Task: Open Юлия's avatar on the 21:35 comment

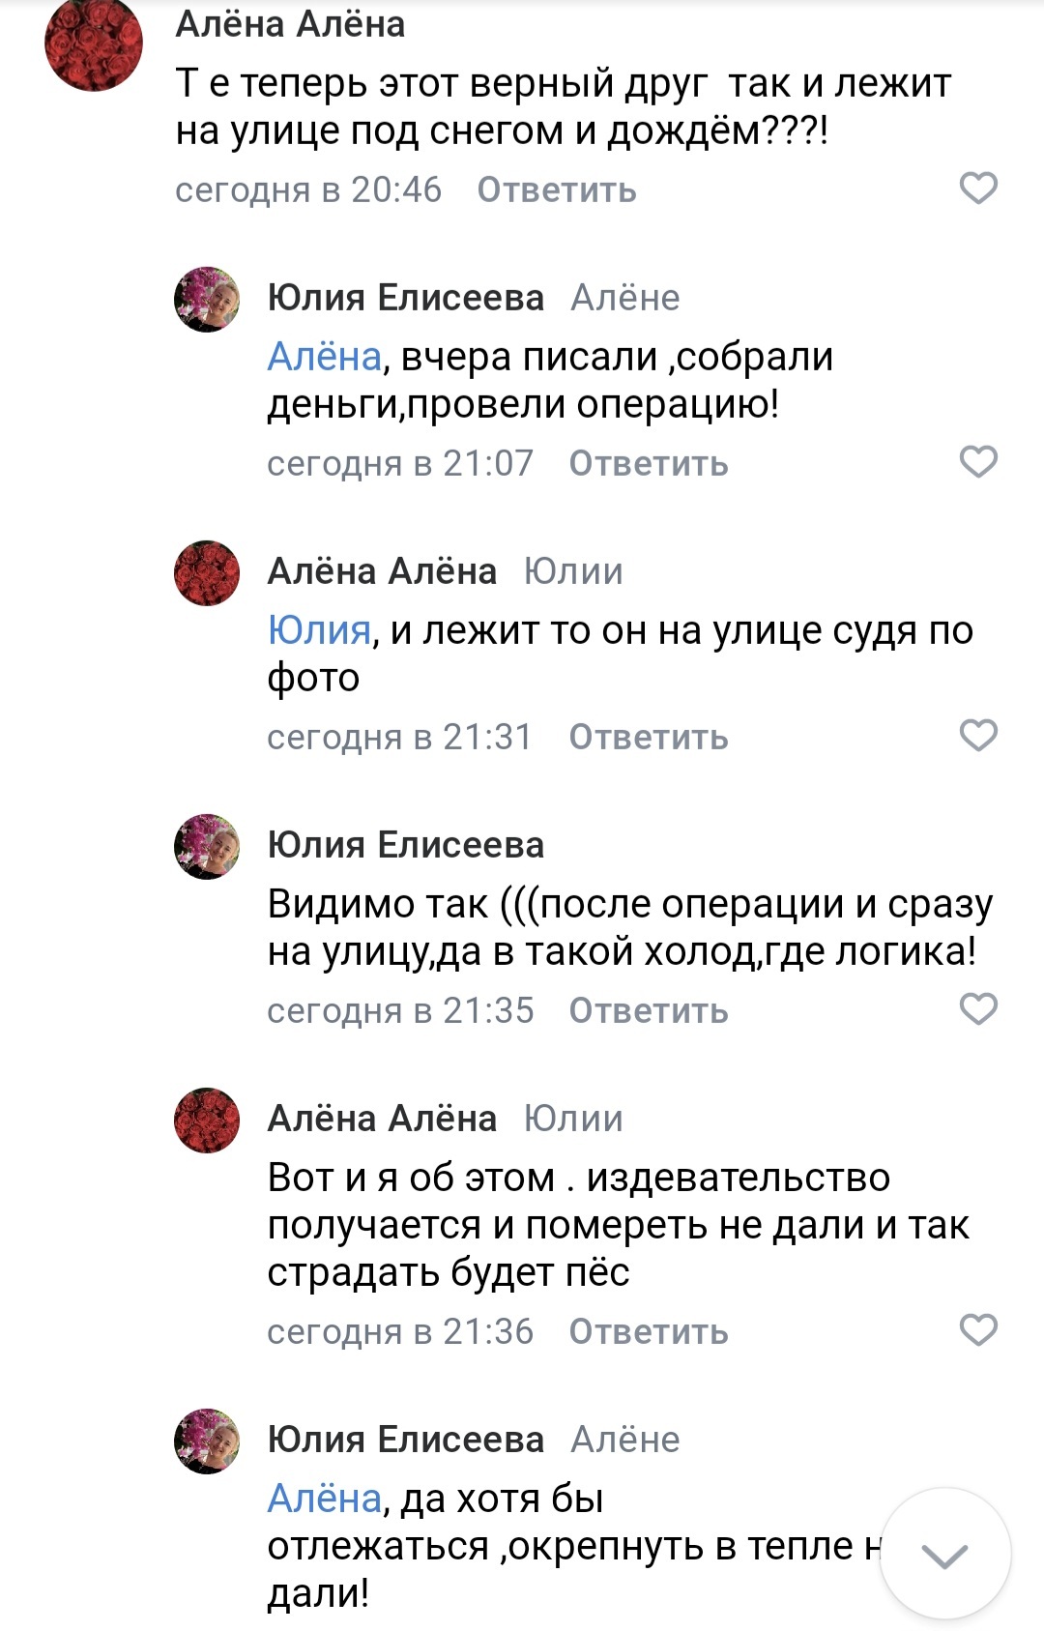Action: (207, 847)
